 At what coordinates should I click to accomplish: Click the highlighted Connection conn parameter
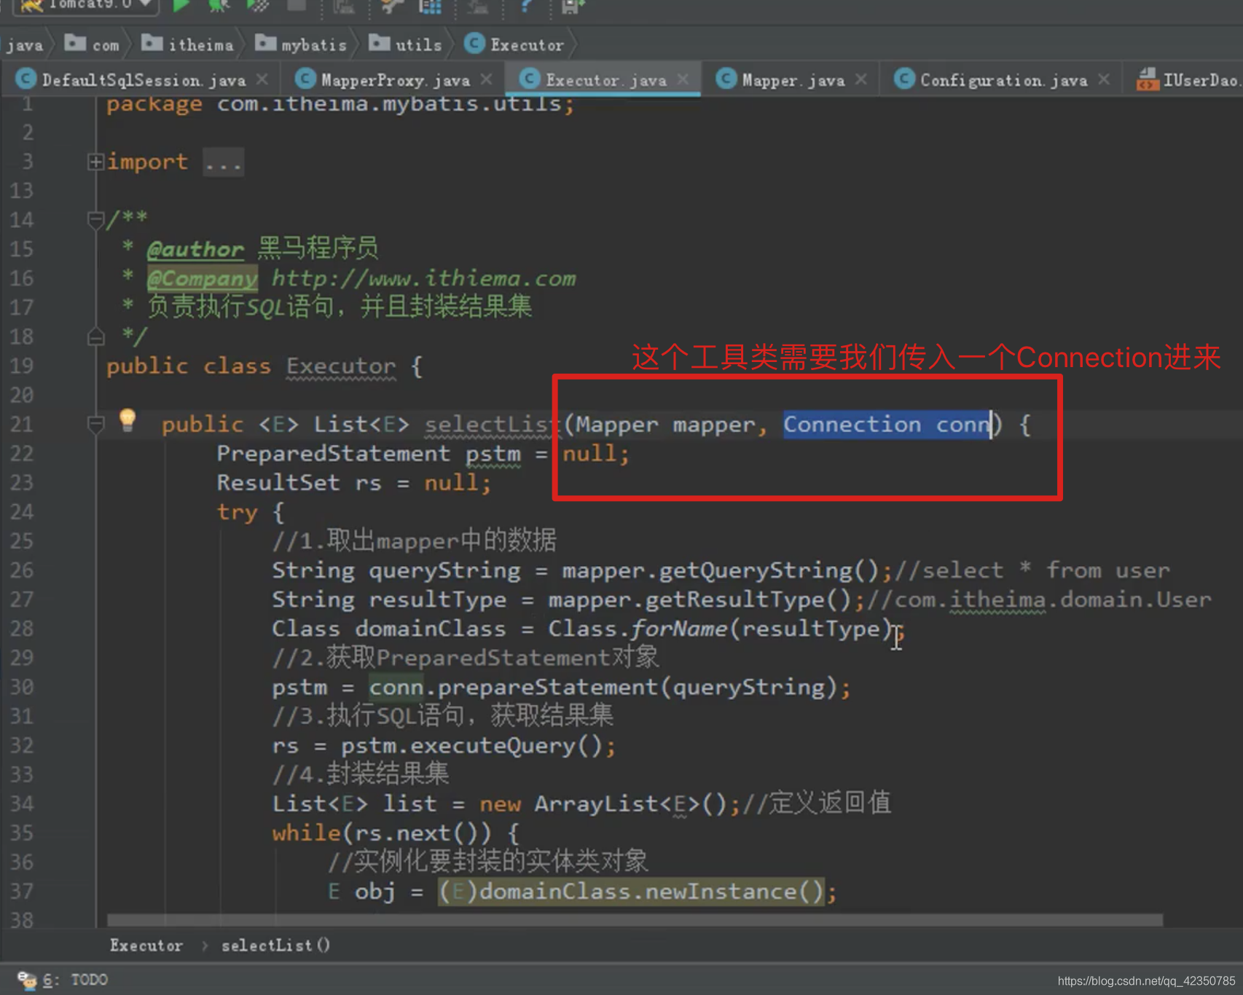click(887, 425)
